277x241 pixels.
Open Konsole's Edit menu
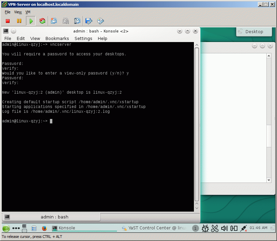[x=21, y=39]
